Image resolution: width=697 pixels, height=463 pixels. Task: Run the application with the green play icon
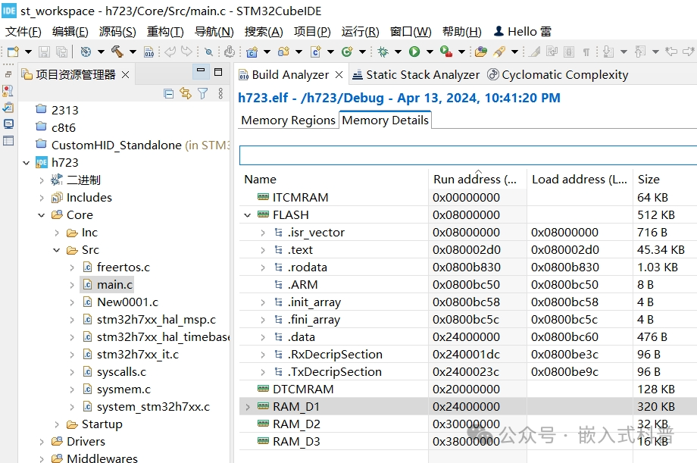(414, 51)
